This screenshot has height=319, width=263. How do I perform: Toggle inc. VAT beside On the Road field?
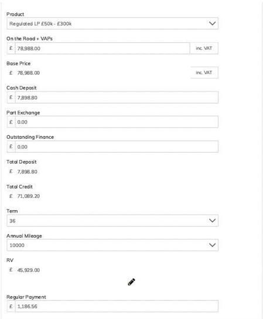(204, 48)
